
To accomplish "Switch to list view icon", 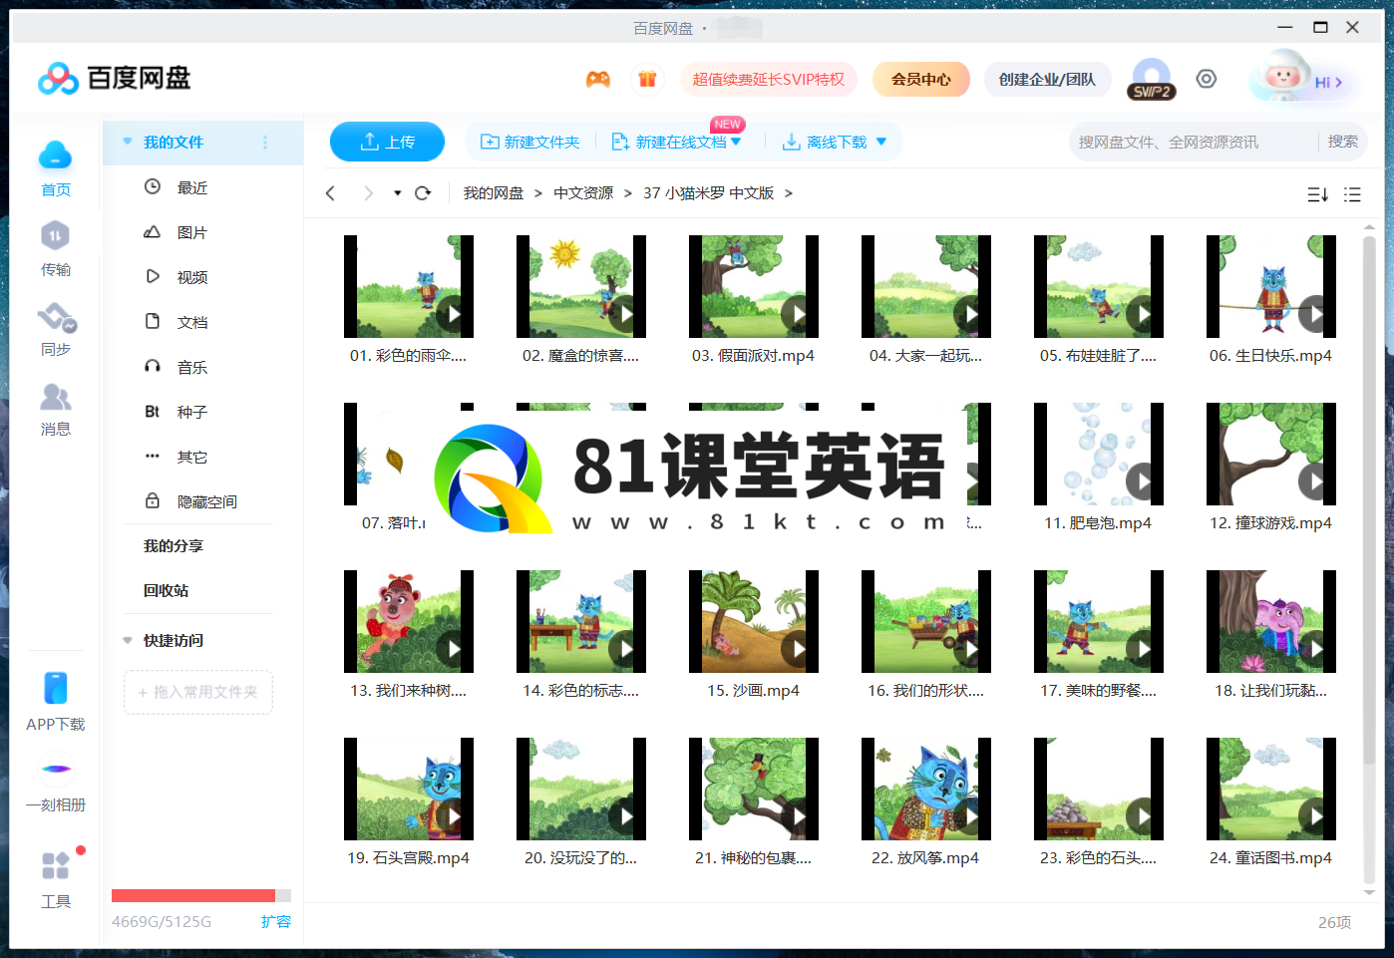I will (x=1352, y=194).
